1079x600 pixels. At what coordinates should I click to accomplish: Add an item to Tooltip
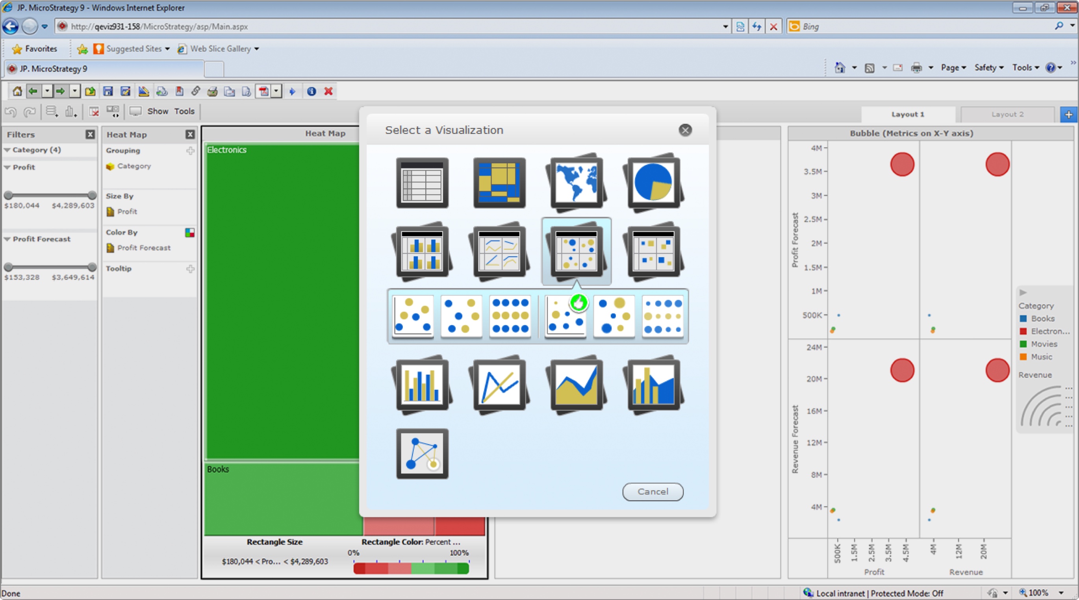coord(191,269)
